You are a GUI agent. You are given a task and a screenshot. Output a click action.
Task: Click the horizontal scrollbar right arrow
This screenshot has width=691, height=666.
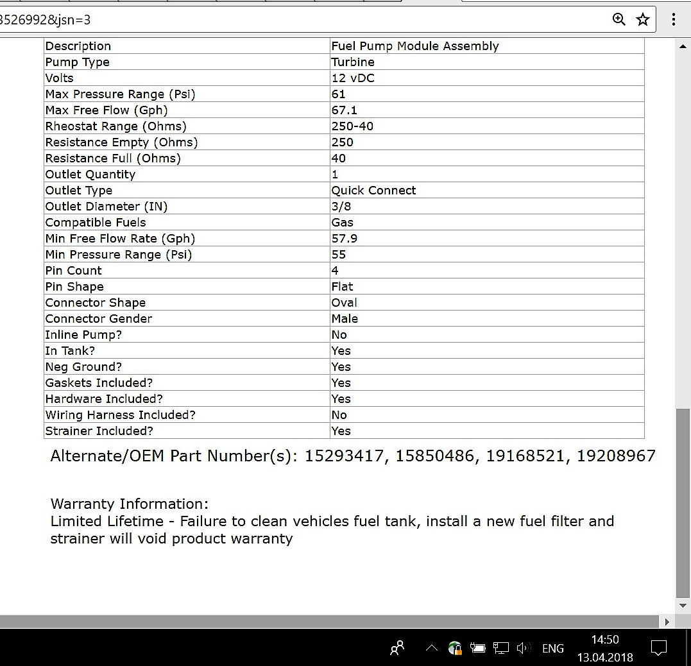click(667, 621)
